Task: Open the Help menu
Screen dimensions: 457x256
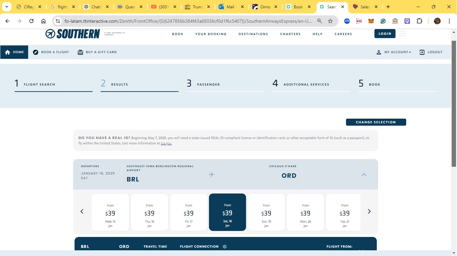Action: point(318,34)
